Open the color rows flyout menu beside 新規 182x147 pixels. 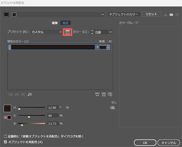click(110, 41)
